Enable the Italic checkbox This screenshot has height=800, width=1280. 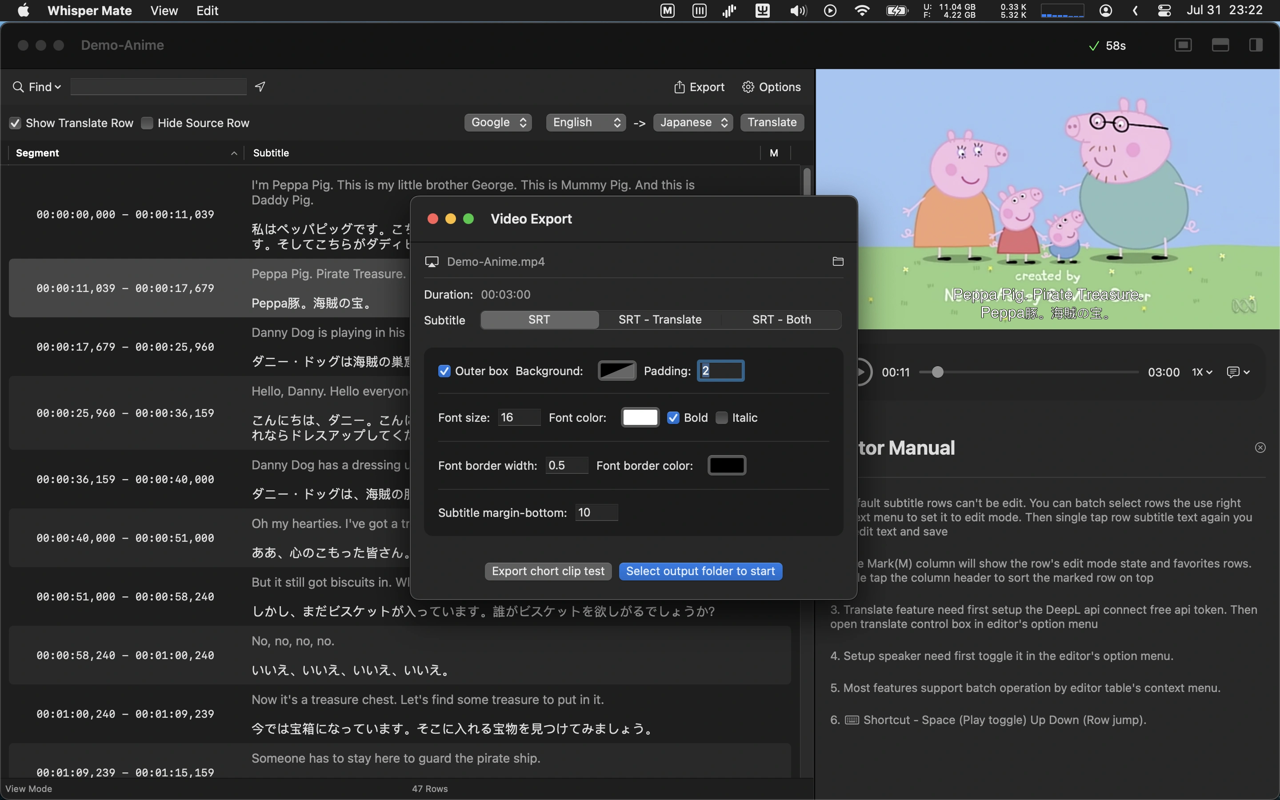point(721,418)
